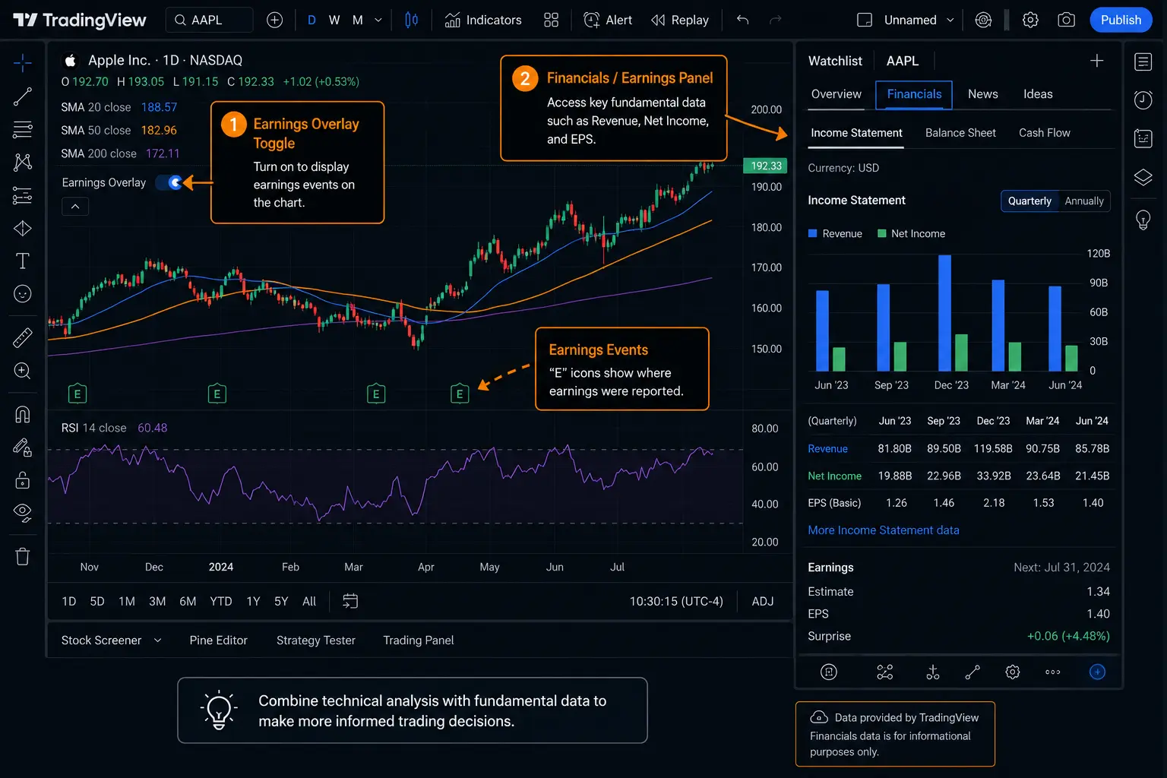The width and height of the screenshot is (1167, 778).
Task: Open quick search target icon in top bar
Action: click(983, 21)
